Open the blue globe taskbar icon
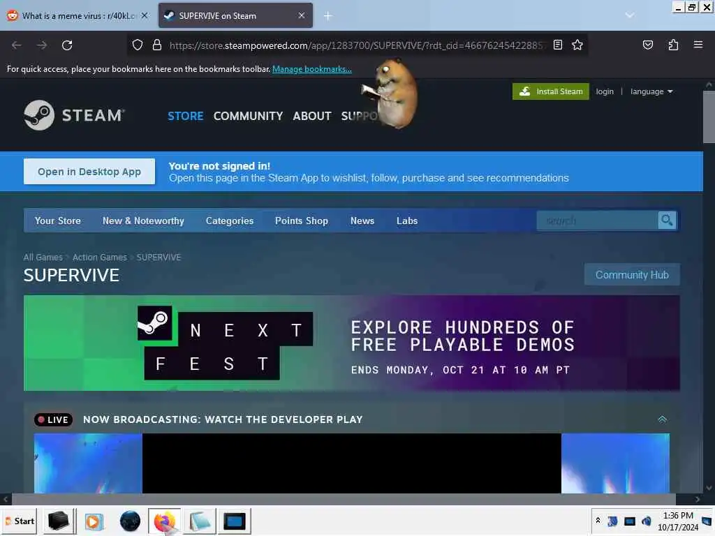715x536 pixels. [130, 521]
